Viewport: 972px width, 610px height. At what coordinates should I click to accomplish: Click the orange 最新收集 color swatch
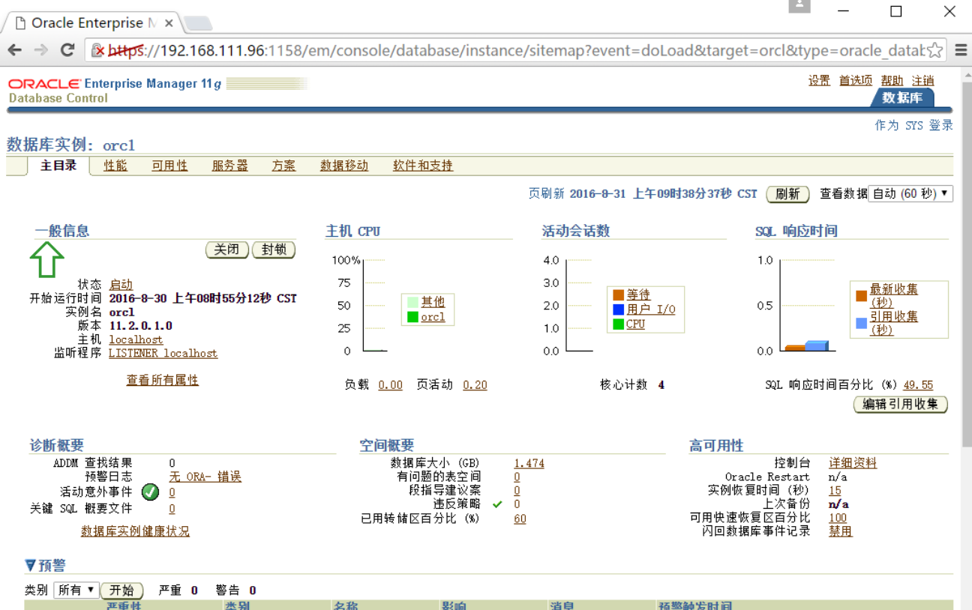pos(862,295)
